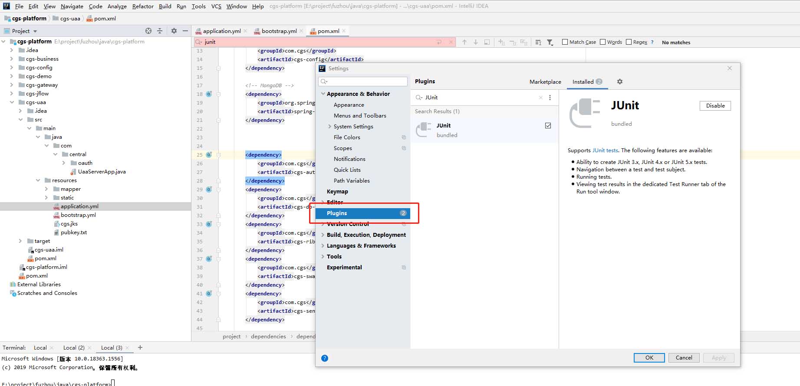Go to previous search occurrence arrow
Screen dimensions: 800x386
click(x=464, y=42)
